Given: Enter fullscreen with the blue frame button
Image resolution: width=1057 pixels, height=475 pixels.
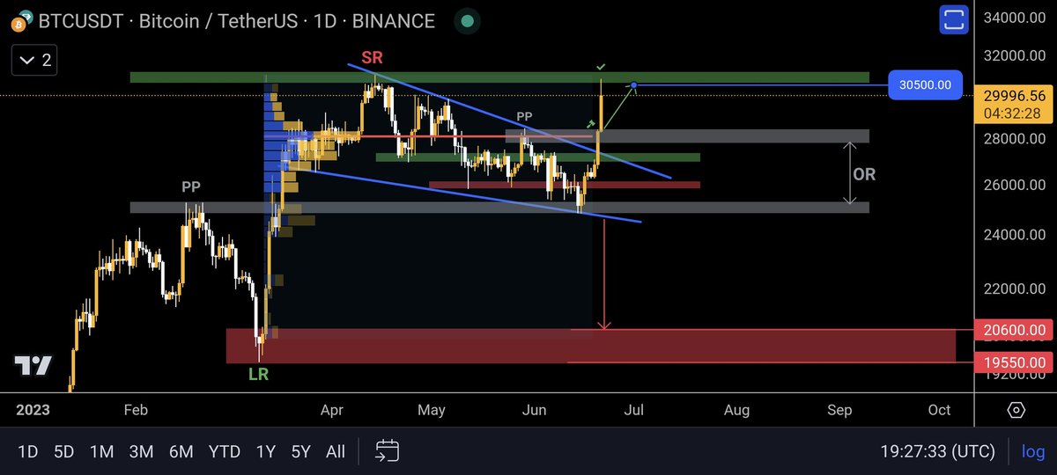Looking at the screenshot, I should tap(953, 19).
